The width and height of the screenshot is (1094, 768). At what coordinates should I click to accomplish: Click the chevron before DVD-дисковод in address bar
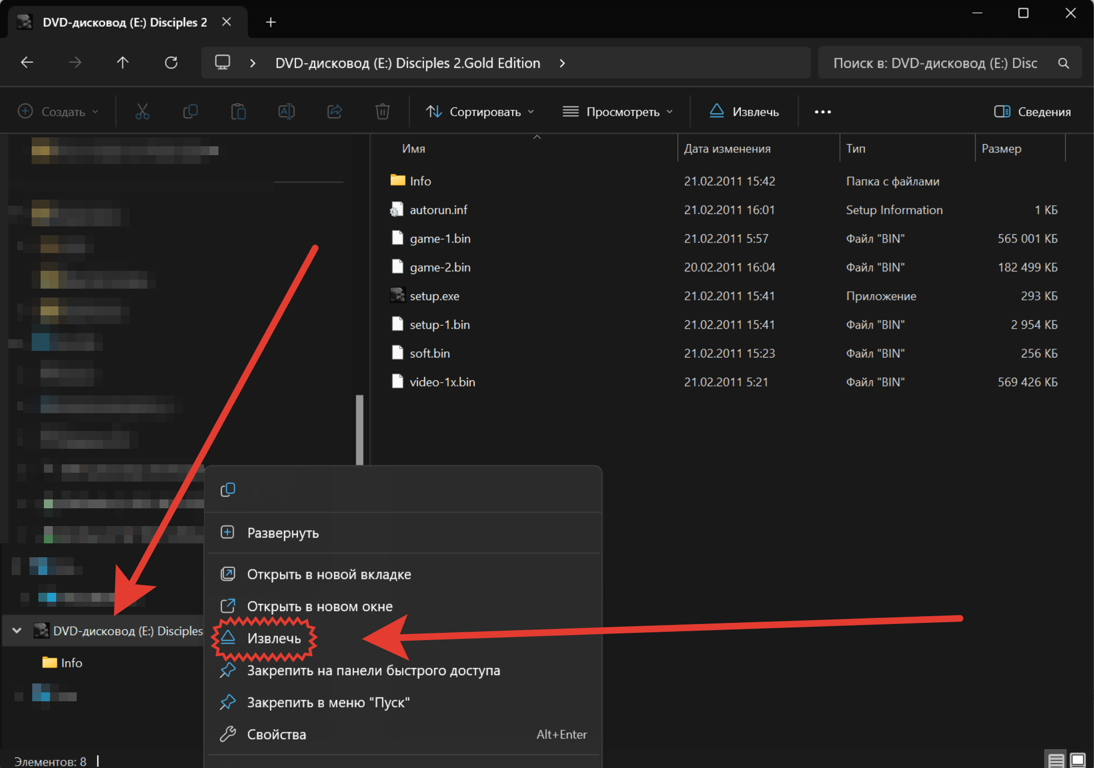(x=253, y=63)
